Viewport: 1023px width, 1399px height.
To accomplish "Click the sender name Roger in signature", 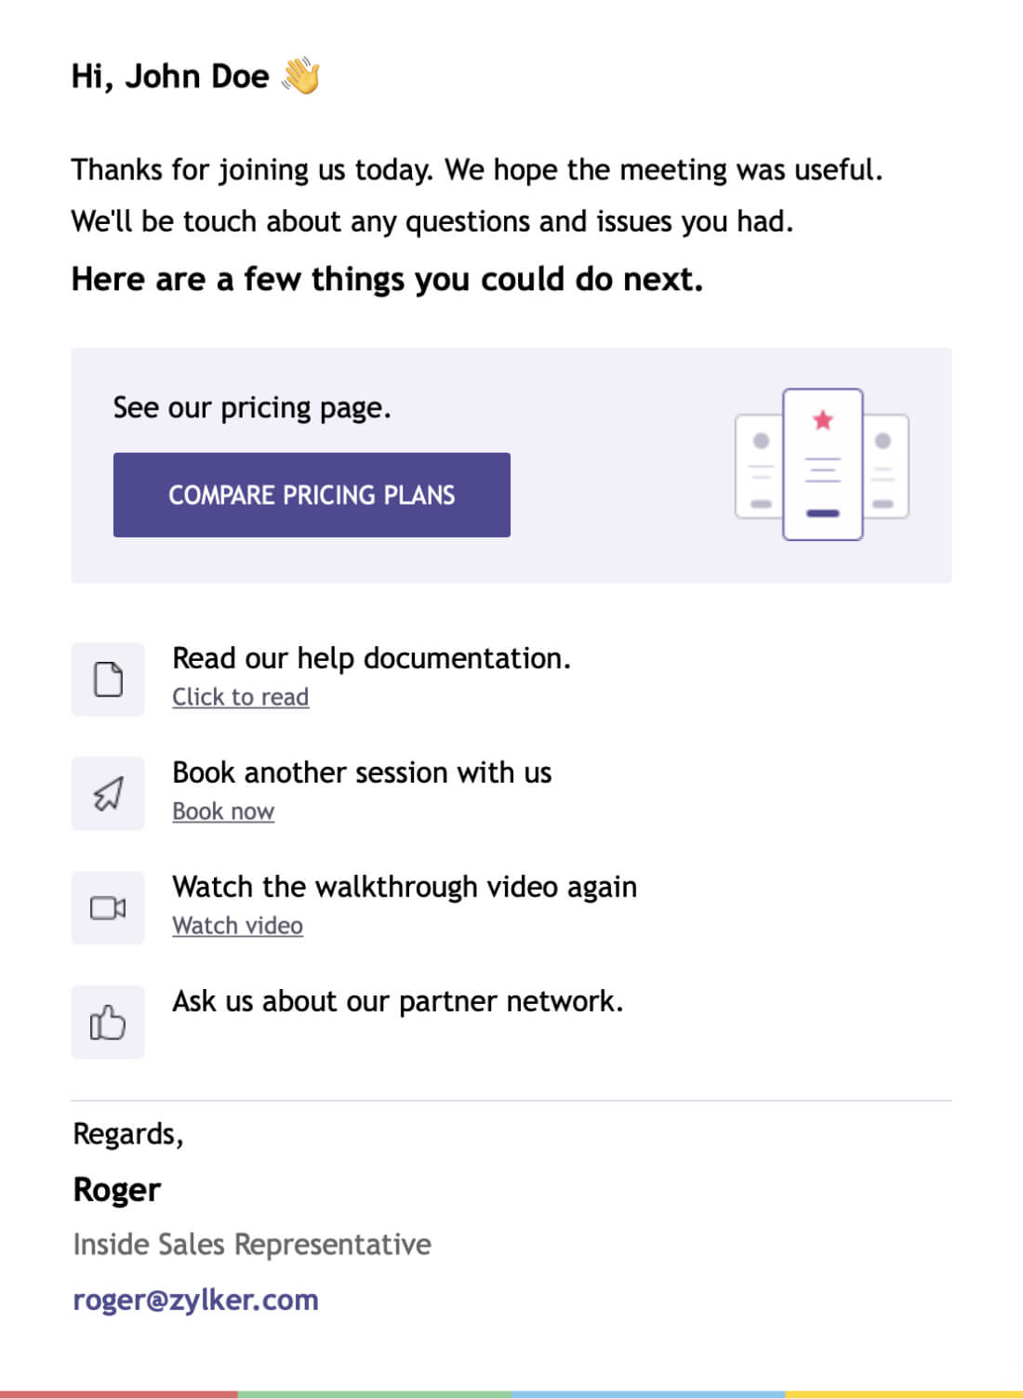I will pos(117,1190).
